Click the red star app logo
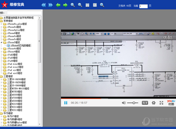 pos(4,4)
